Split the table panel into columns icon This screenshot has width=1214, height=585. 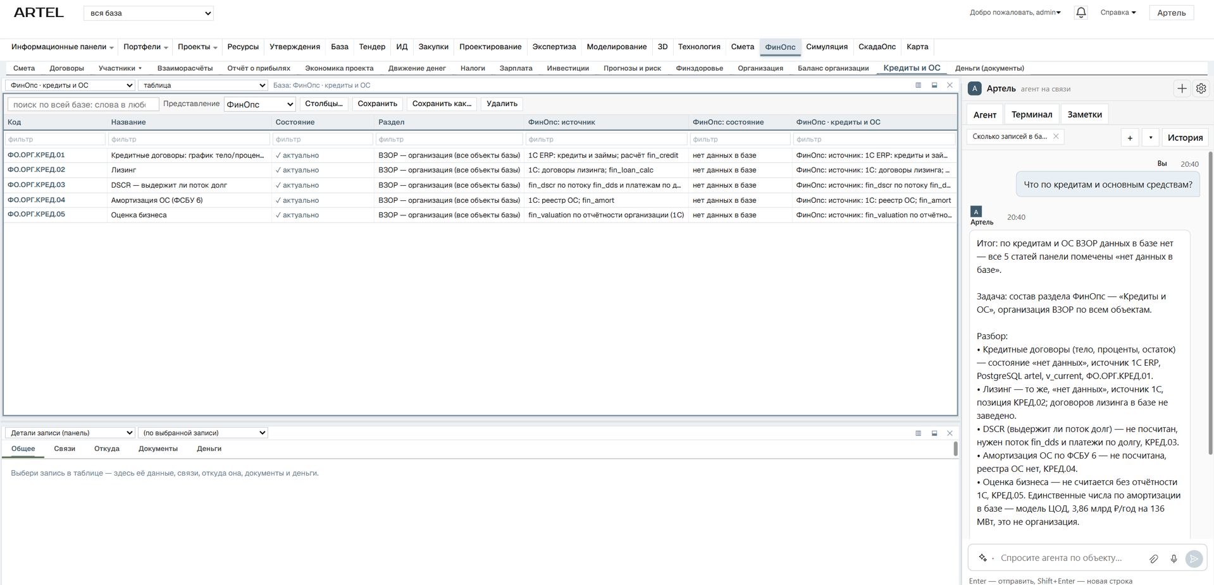pos(918,85)
